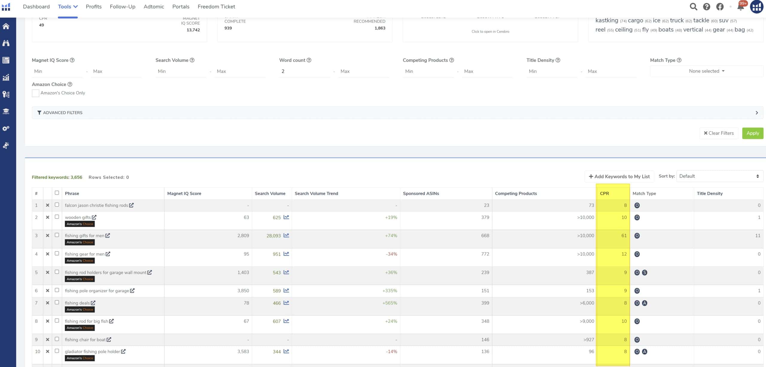This screenshot has width=766, height=367.
Task: Open the Facebook icon in the header
Action: tap(720, 7)
